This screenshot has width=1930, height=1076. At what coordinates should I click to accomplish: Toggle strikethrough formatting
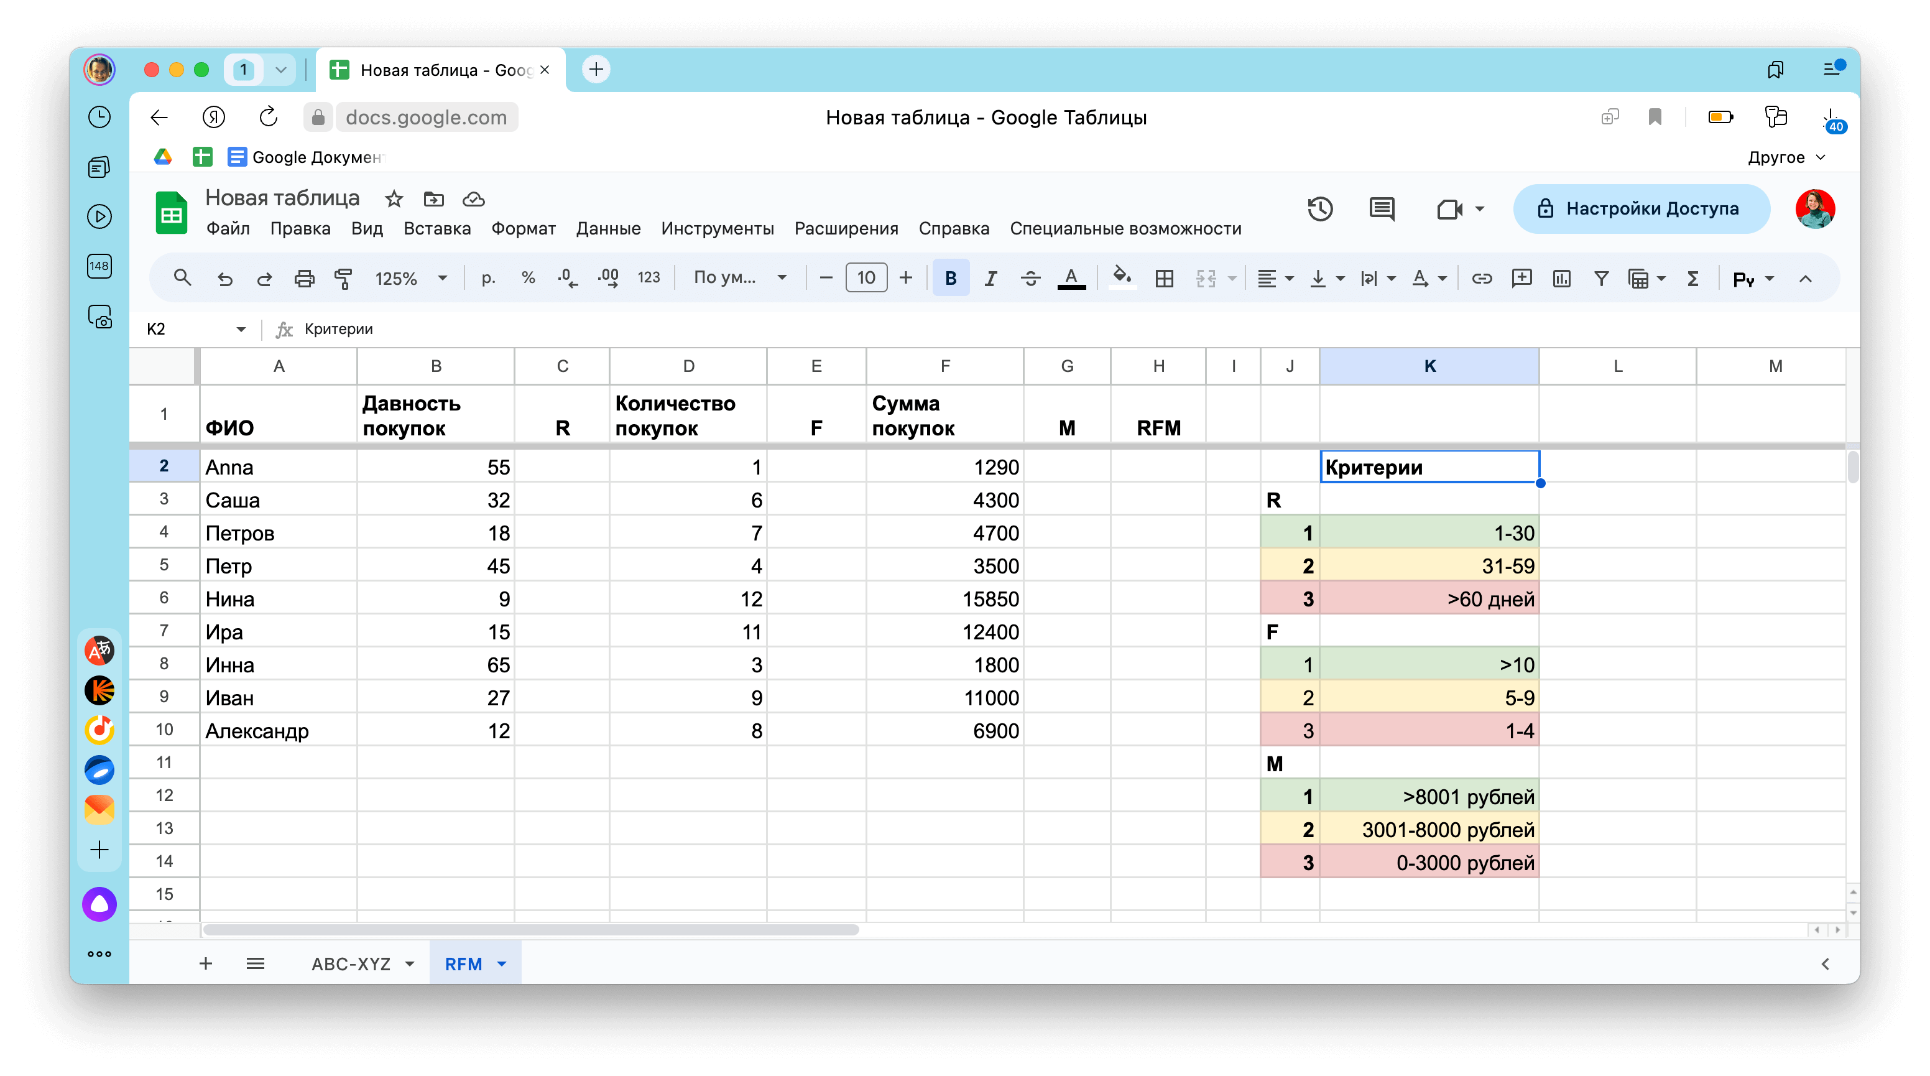tap(1030, 279)
